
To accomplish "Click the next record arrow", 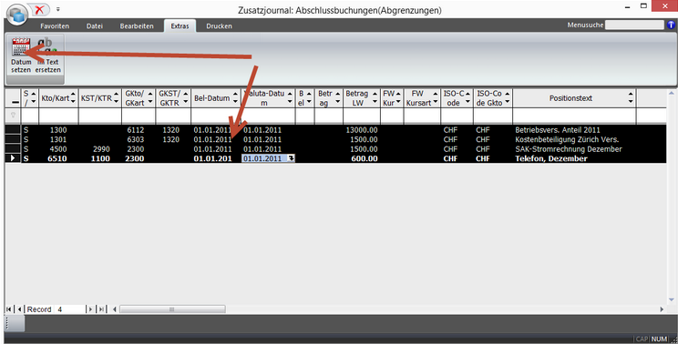I will point(90,309).
